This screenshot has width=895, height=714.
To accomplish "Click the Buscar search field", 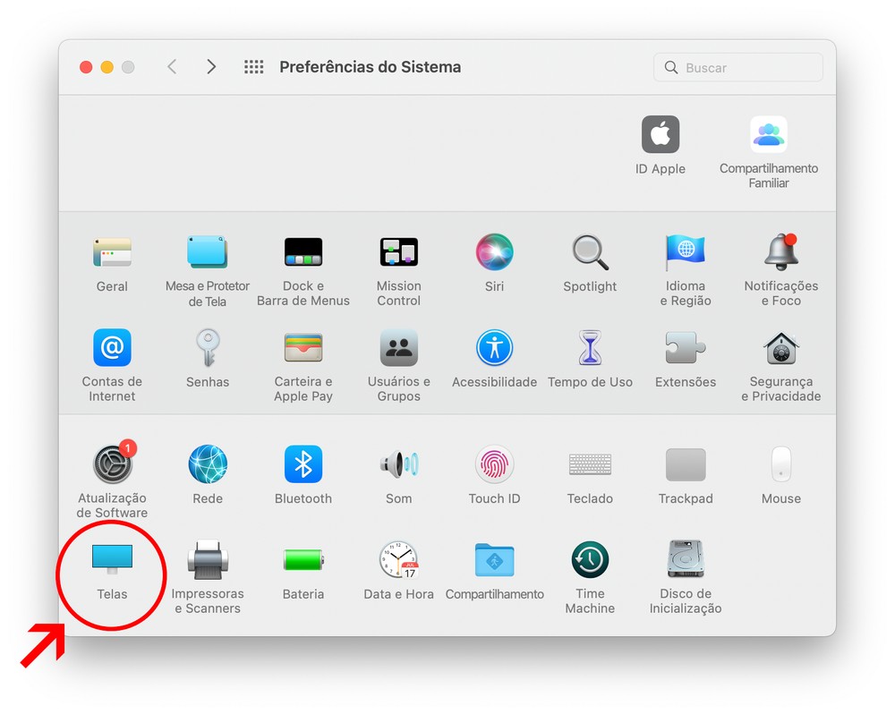I will pos(738,67).
